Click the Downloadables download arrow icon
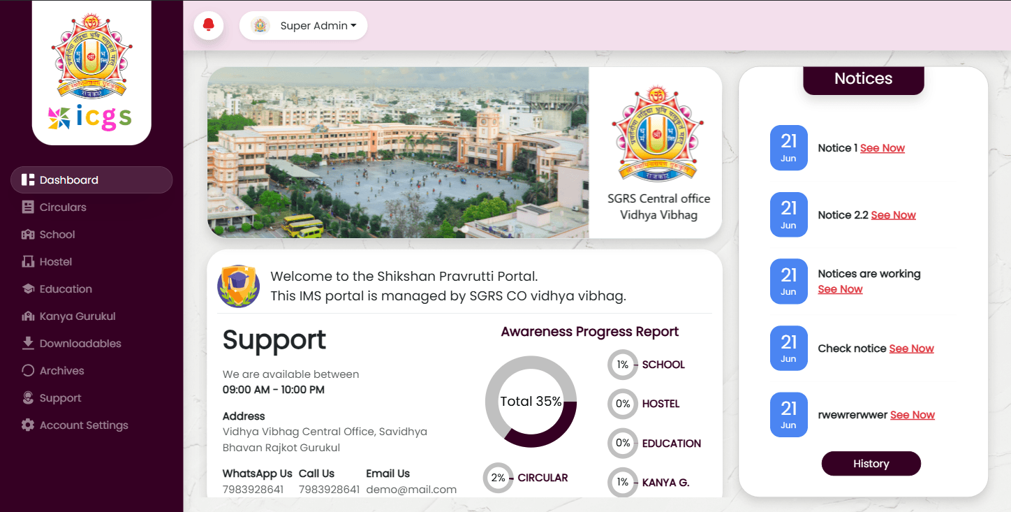Image resolution: width=1011 pixels, height=512 pixels. point(28,343)
